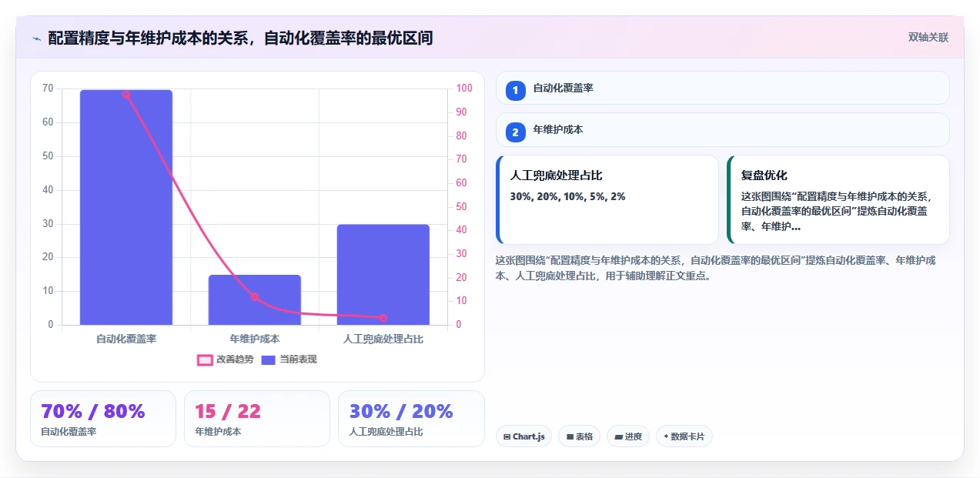
Task: Click the summary paragraph below the info cards
Action: (715, 268)
